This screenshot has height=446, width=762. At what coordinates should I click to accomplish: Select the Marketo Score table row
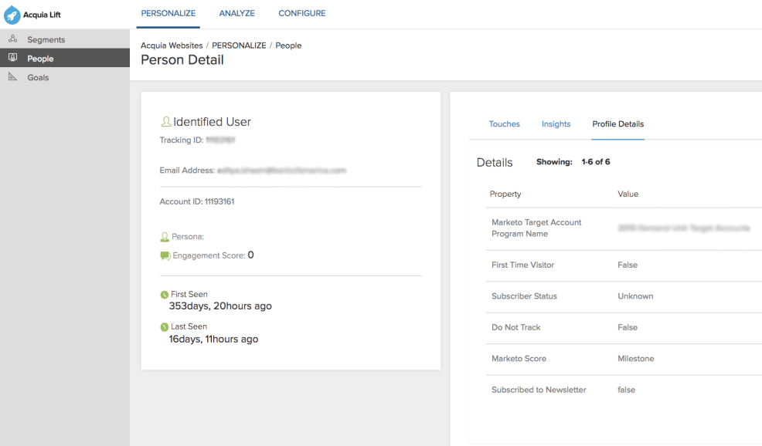(x=615, y=359)
